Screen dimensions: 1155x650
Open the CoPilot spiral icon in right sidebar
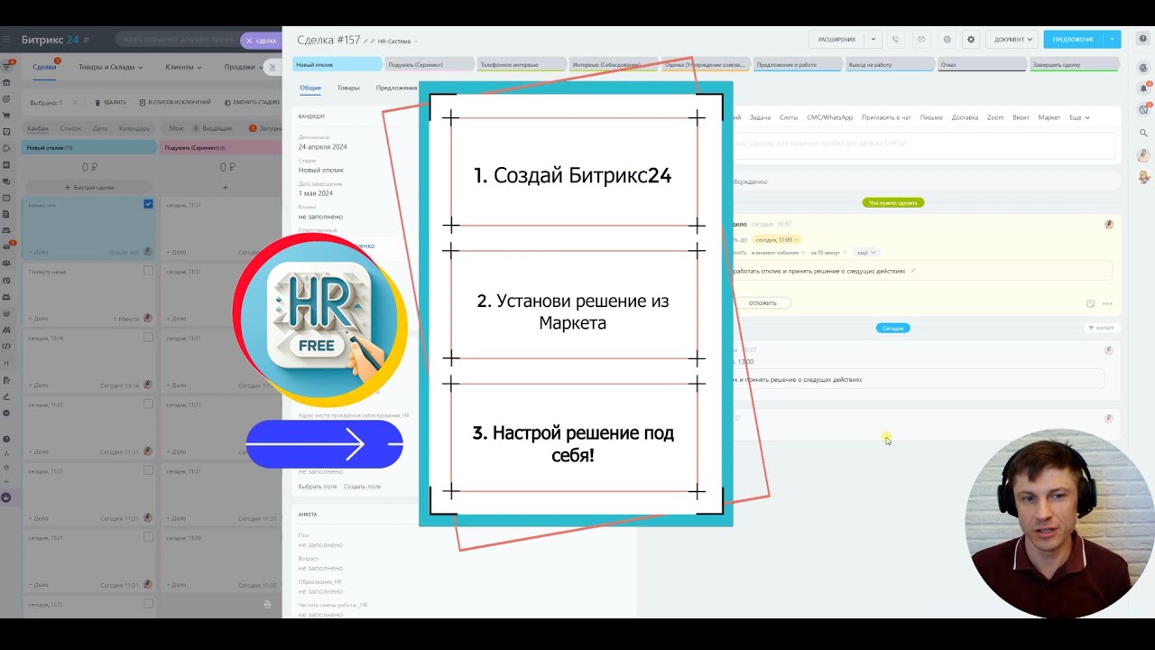[1143, 68]
